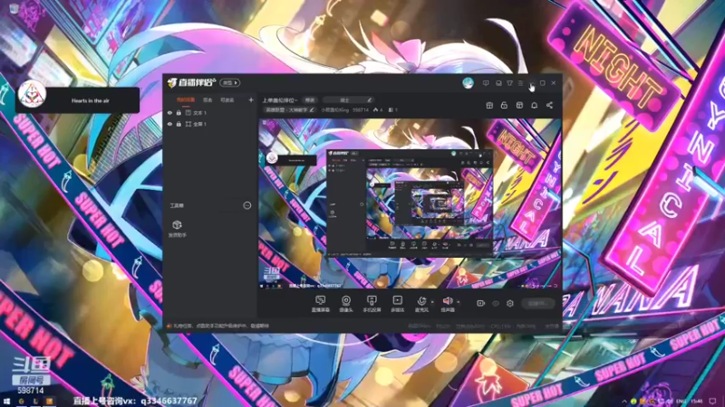Open the gift box icon in header
725x407 pixels.
489,105
